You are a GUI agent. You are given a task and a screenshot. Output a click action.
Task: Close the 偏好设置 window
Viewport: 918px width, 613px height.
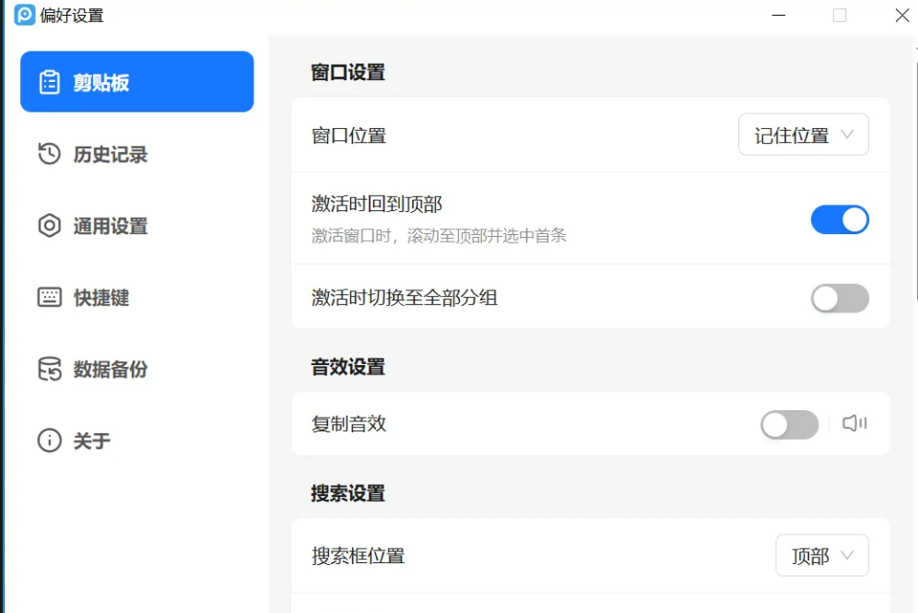(x=902, y=16)
